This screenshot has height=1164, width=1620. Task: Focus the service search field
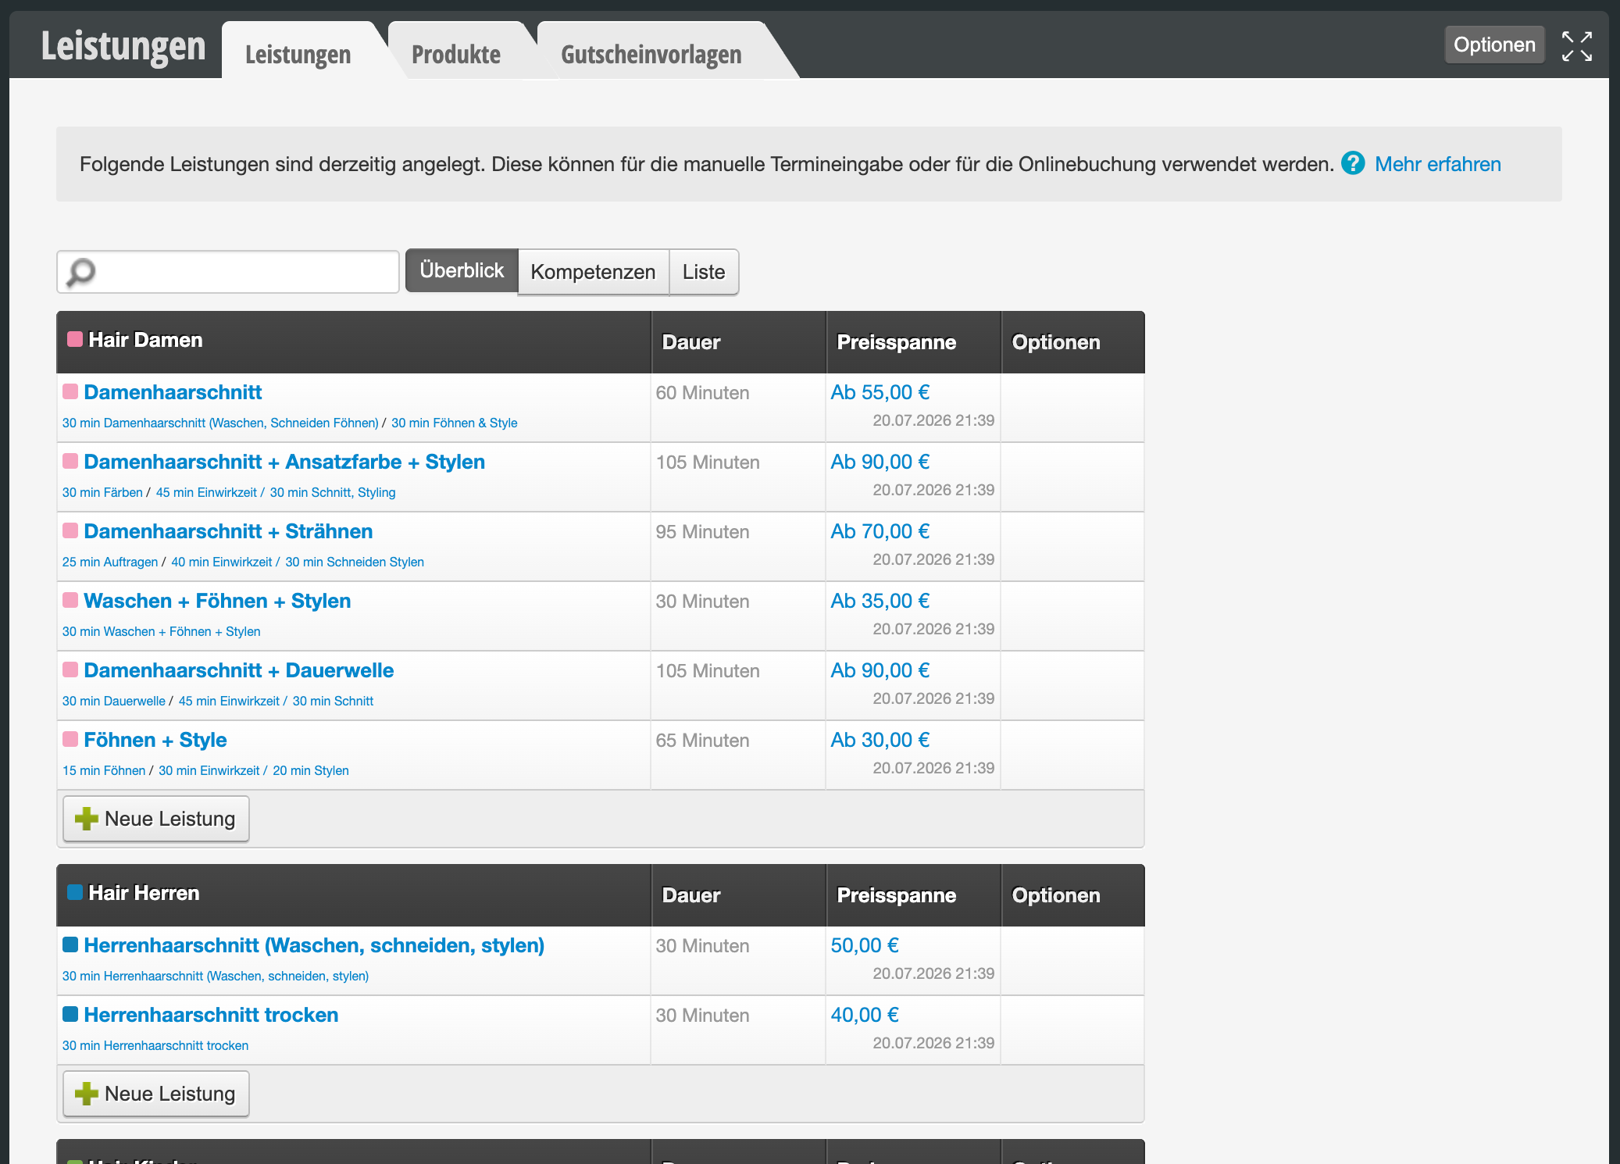click(x=228, y=272)
